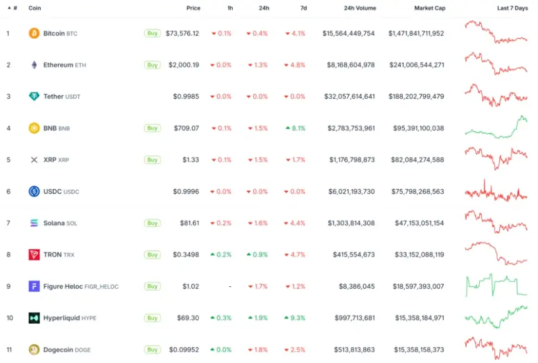
Task: Click the Last 7 Days column header
Action: pyautogui.click(x=512, y=8)
